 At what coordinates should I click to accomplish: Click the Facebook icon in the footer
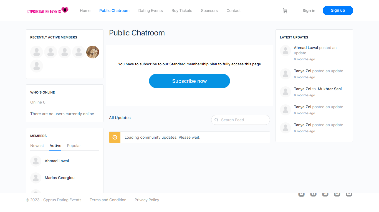[x=313, y=194]
